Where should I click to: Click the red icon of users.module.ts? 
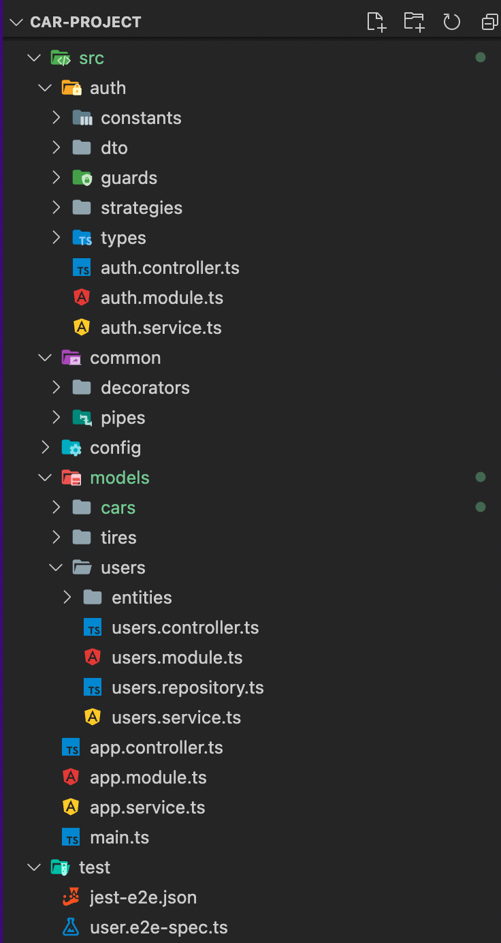tap(93, 658)
